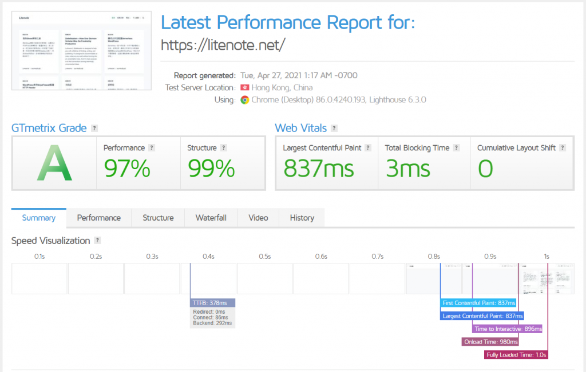This screenshot has height=372, width=586.
Task: Click the help icon next to Performance score
Action: coord(152,147)
